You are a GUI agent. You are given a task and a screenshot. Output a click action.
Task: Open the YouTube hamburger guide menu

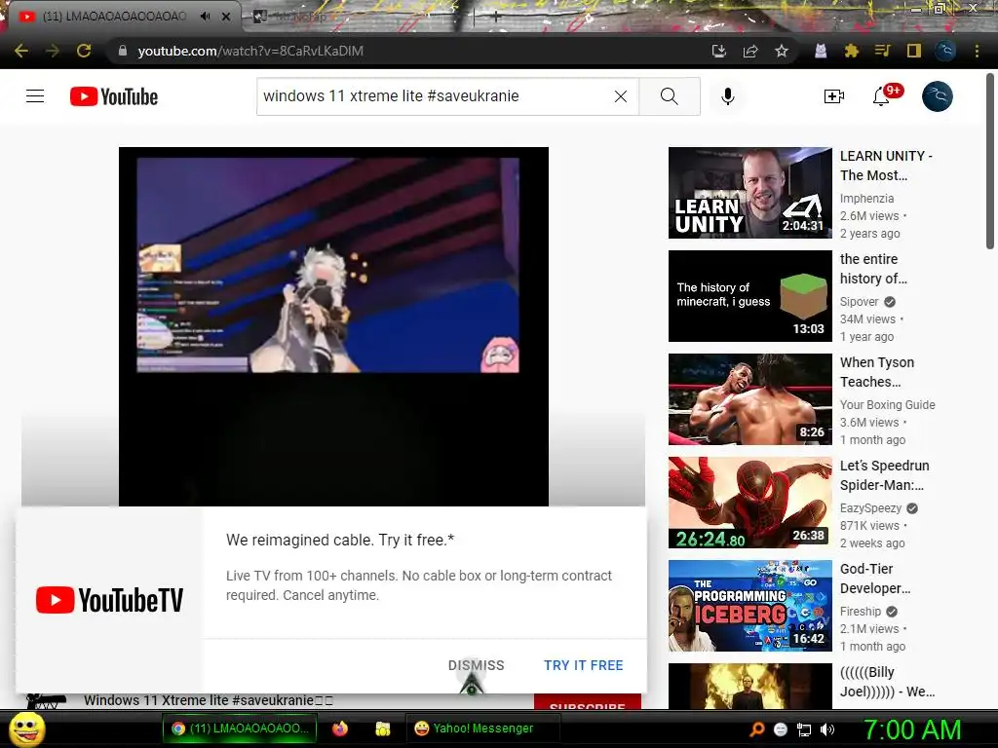tap(35, 96)
